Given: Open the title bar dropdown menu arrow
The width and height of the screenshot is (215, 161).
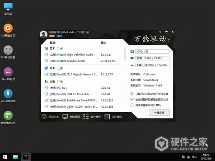Looking at the screenshot, I should (x=160, y=31).
